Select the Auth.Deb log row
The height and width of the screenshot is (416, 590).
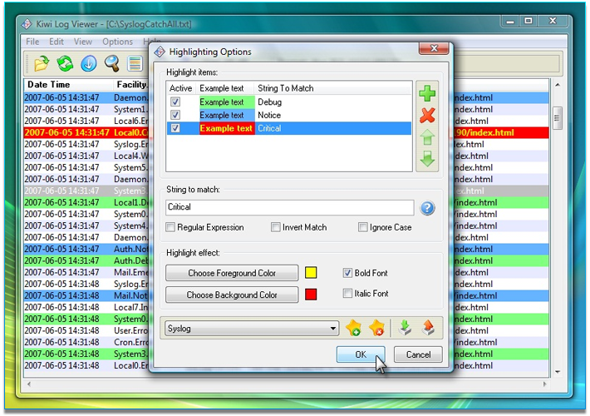[x=86, y=260]
